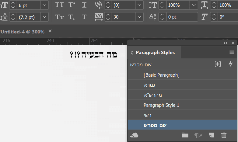Add style to CC Library icon
This screenshot has height=142, width=238.
coord(134,135)
